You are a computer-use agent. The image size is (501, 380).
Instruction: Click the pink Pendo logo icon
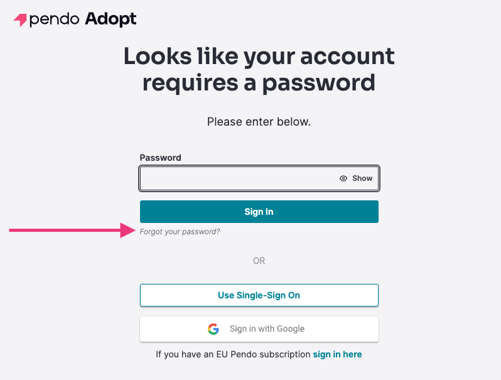click(x=20, y=20)
